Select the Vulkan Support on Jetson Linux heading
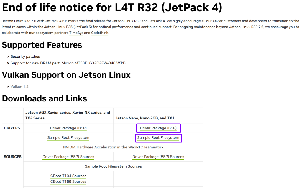The width and height of the screenshot is (302, 188). click(66, 75)
